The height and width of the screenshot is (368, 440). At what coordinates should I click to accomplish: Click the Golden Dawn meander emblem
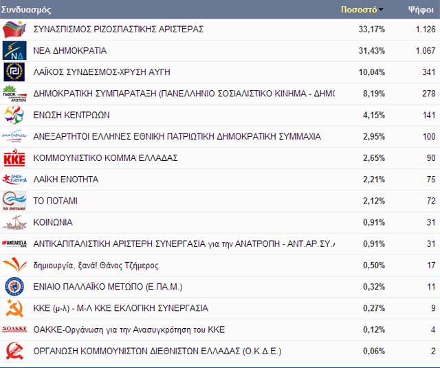click(x=14, y=72)
